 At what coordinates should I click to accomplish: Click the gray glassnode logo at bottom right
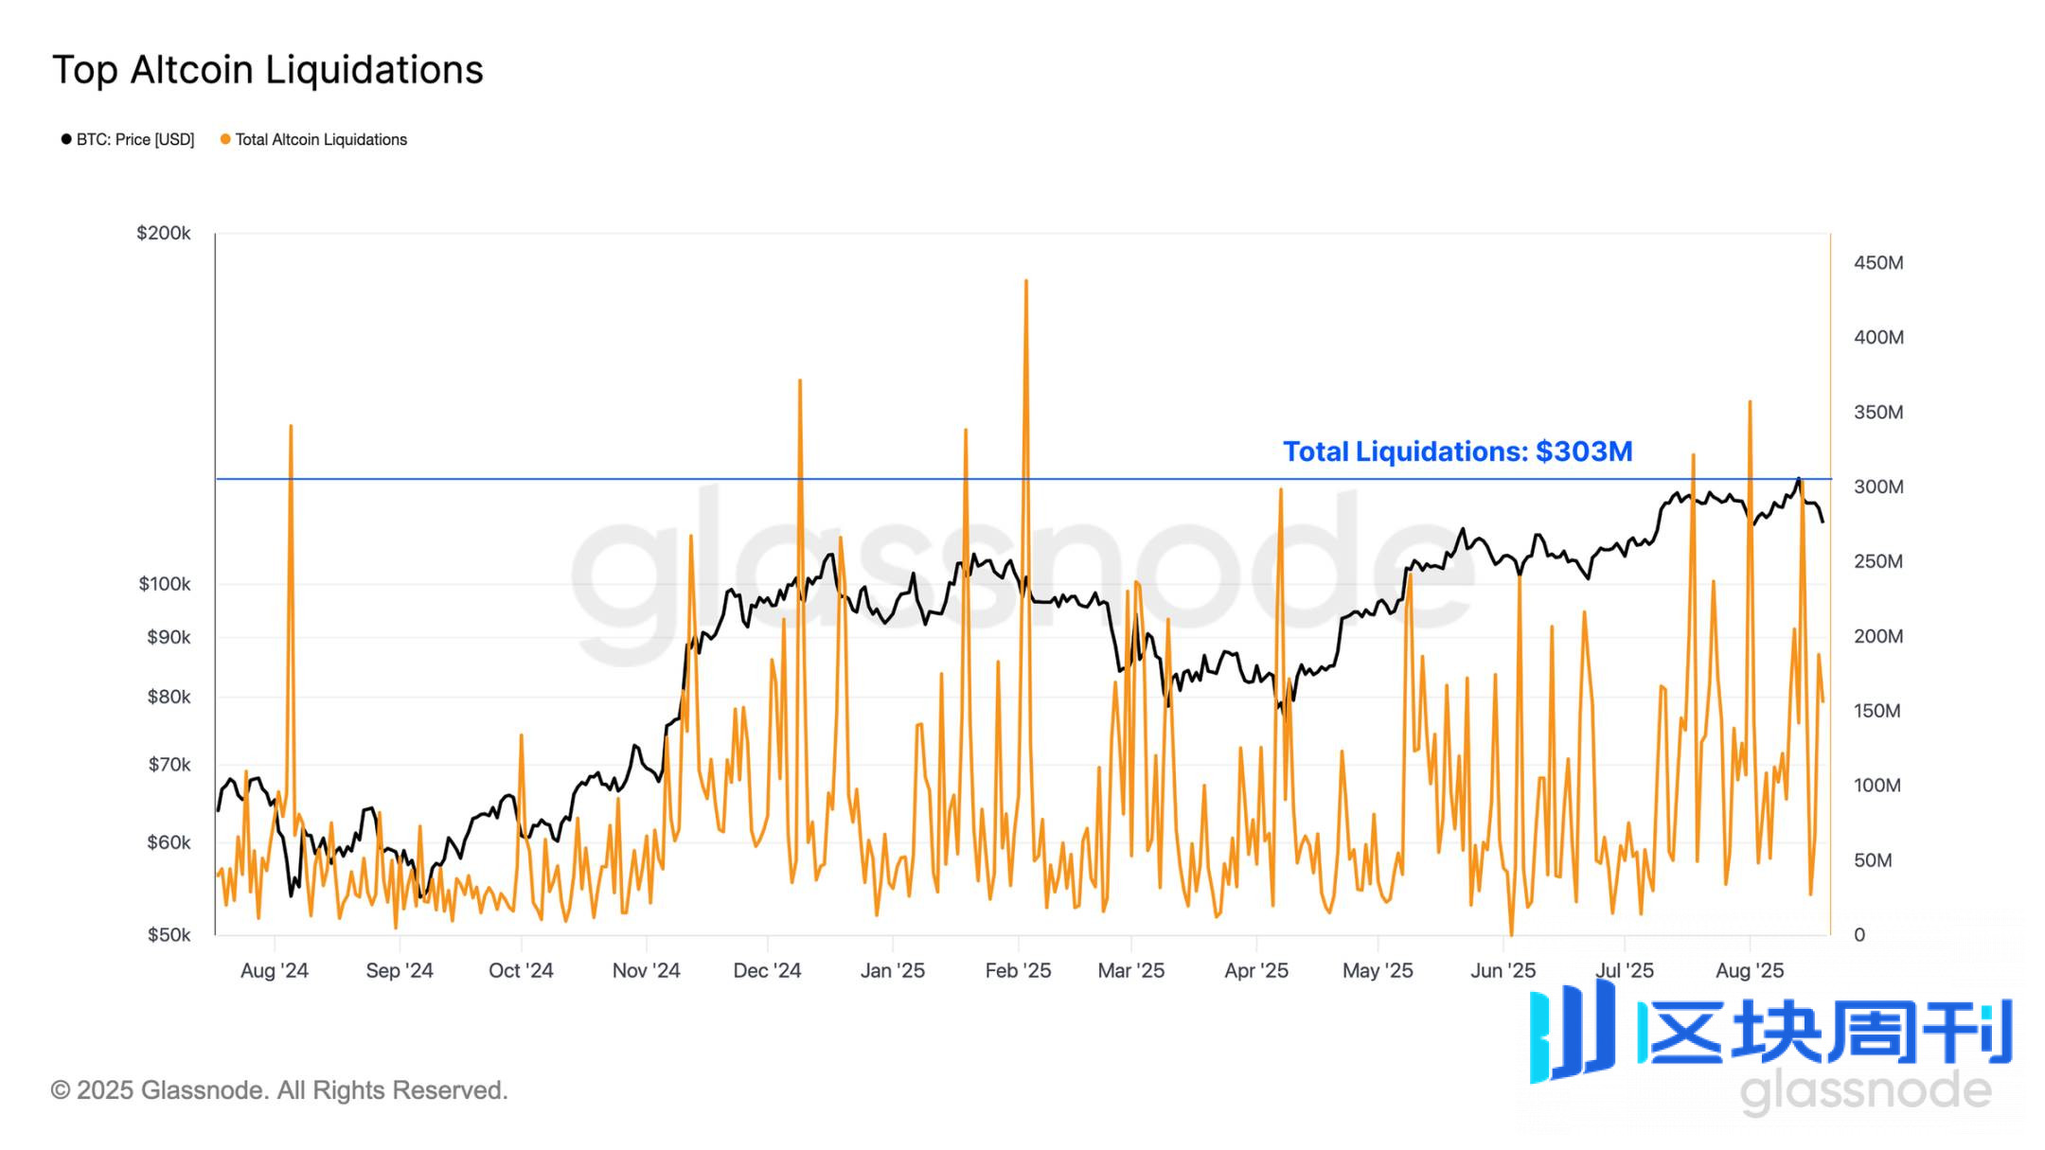pyautogui.click(x=1865, y=1091)
